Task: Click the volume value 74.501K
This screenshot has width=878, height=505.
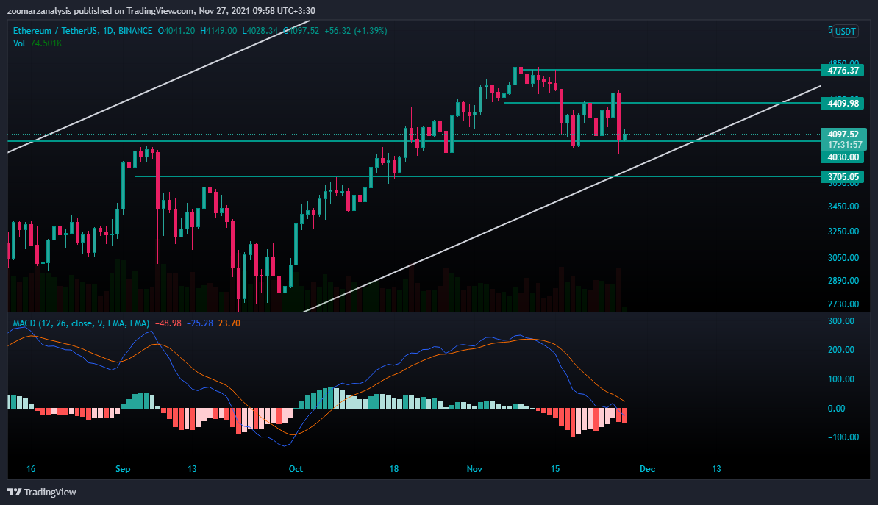Action: coord(46,43)
